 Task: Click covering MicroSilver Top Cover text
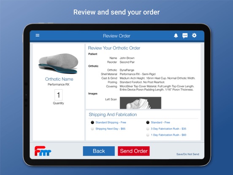tap(157, 88)
